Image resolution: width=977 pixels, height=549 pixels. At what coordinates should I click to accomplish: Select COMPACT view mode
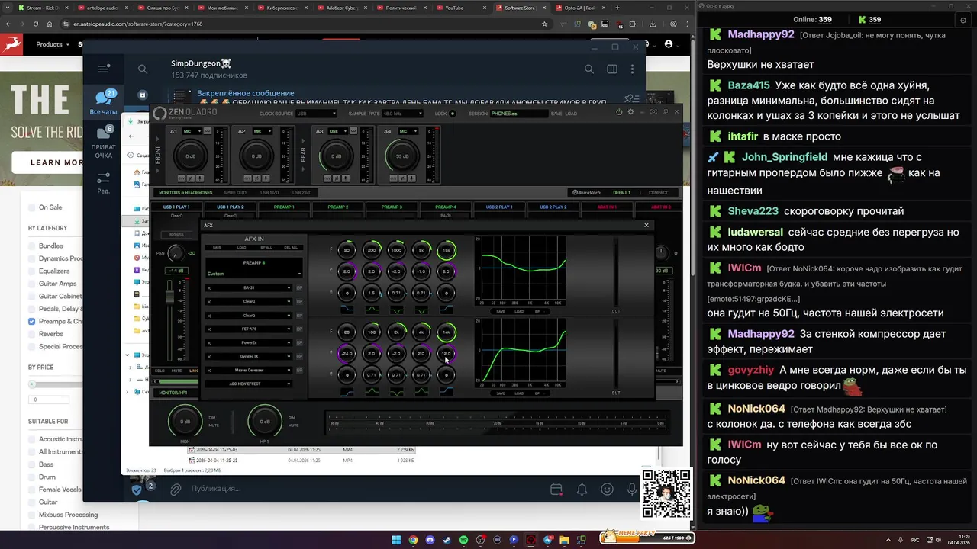click(x=658, y=193)
